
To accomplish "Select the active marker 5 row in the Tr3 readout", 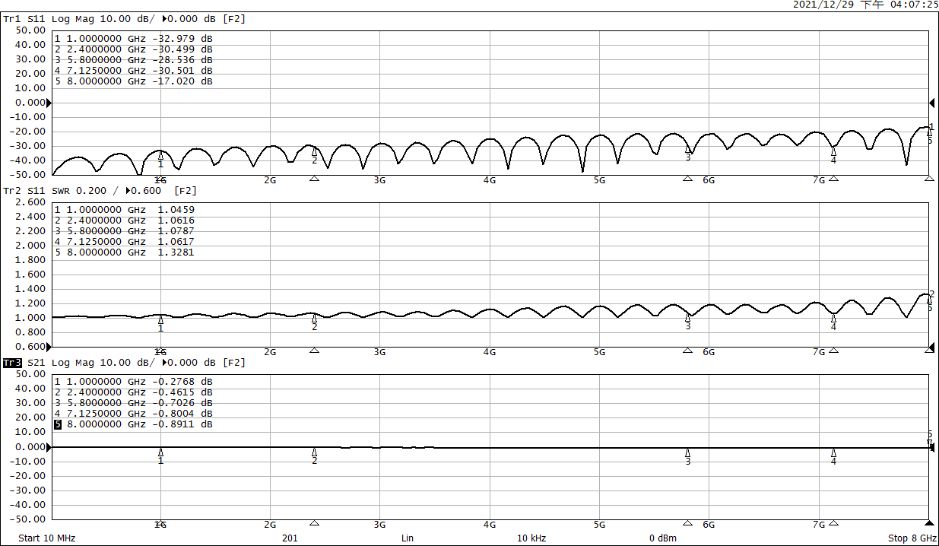I will click(133, 424).
